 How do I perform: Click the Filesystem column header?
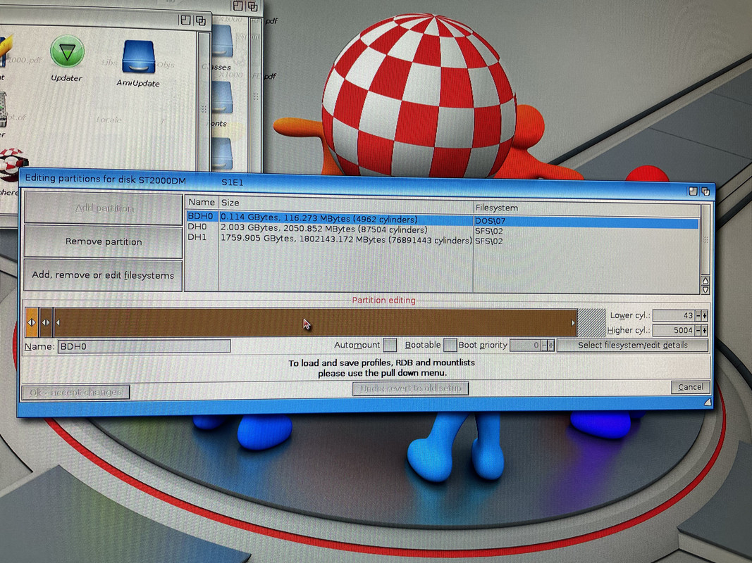(x=586, y=208)
